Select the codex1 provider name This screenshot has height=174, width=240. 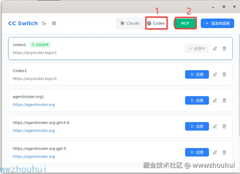pos(19,45)
